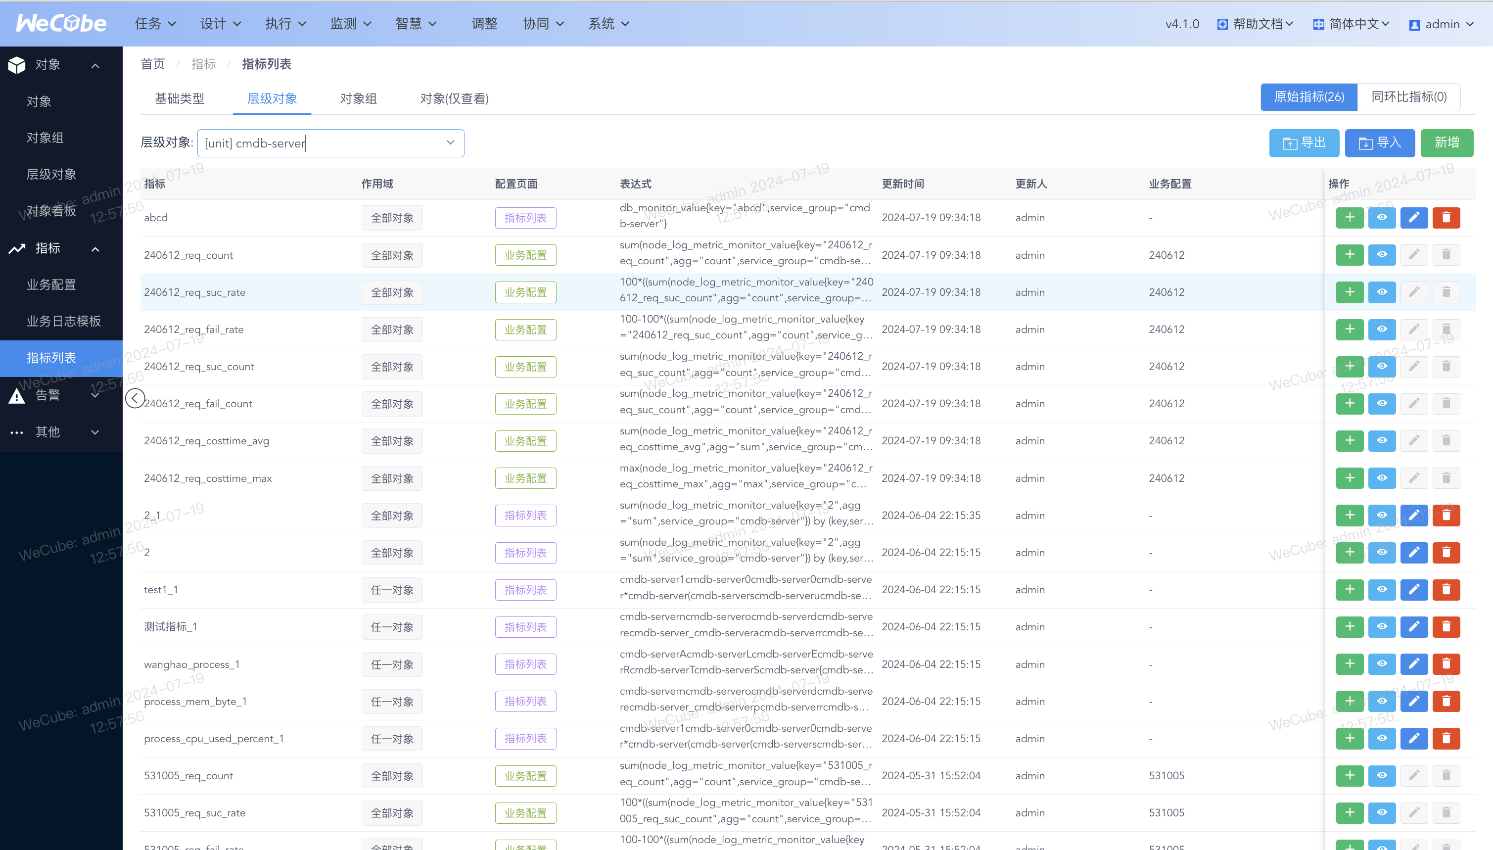Click the WeCube logo

click(61, 23)
